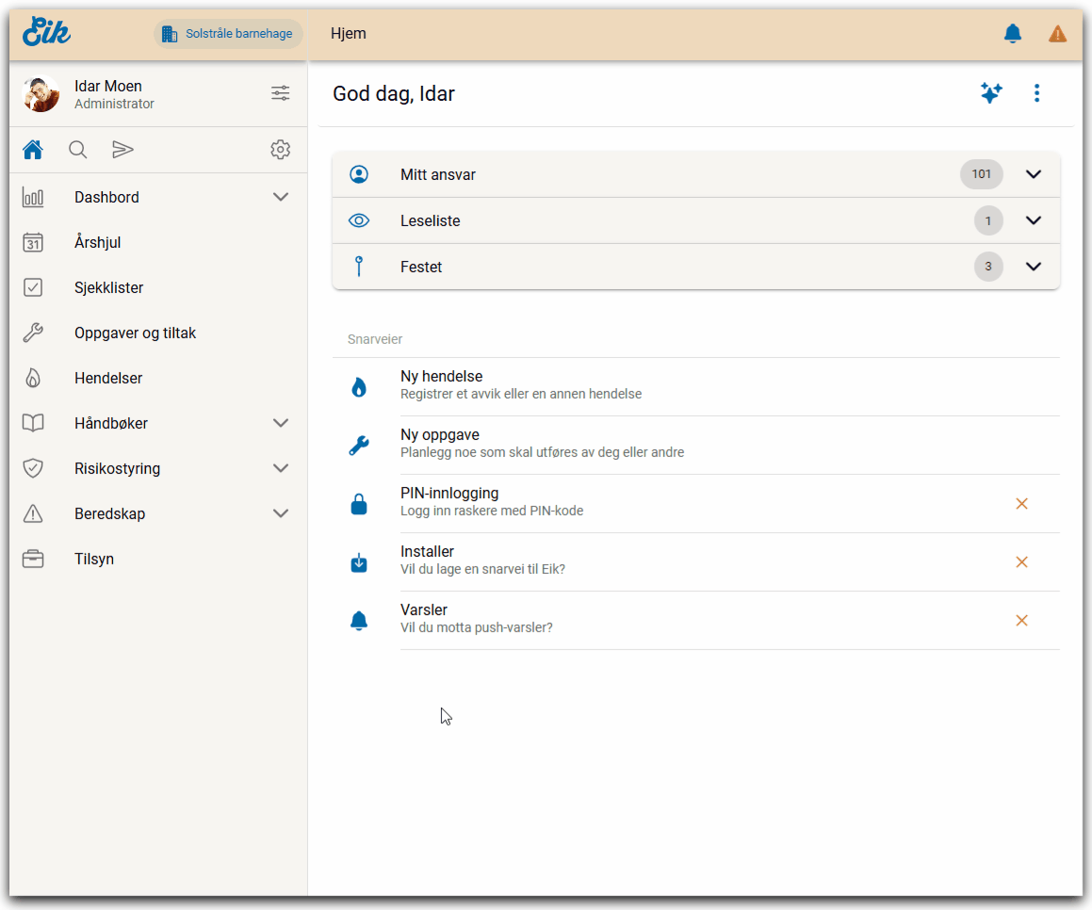Expand the Mitt ansvar section

pos(1033,174)
